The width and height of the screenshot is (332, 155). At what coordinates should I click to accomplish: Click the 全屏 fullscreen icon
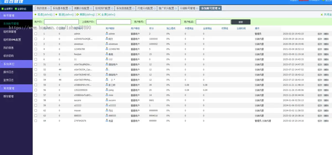coord(99,14)
